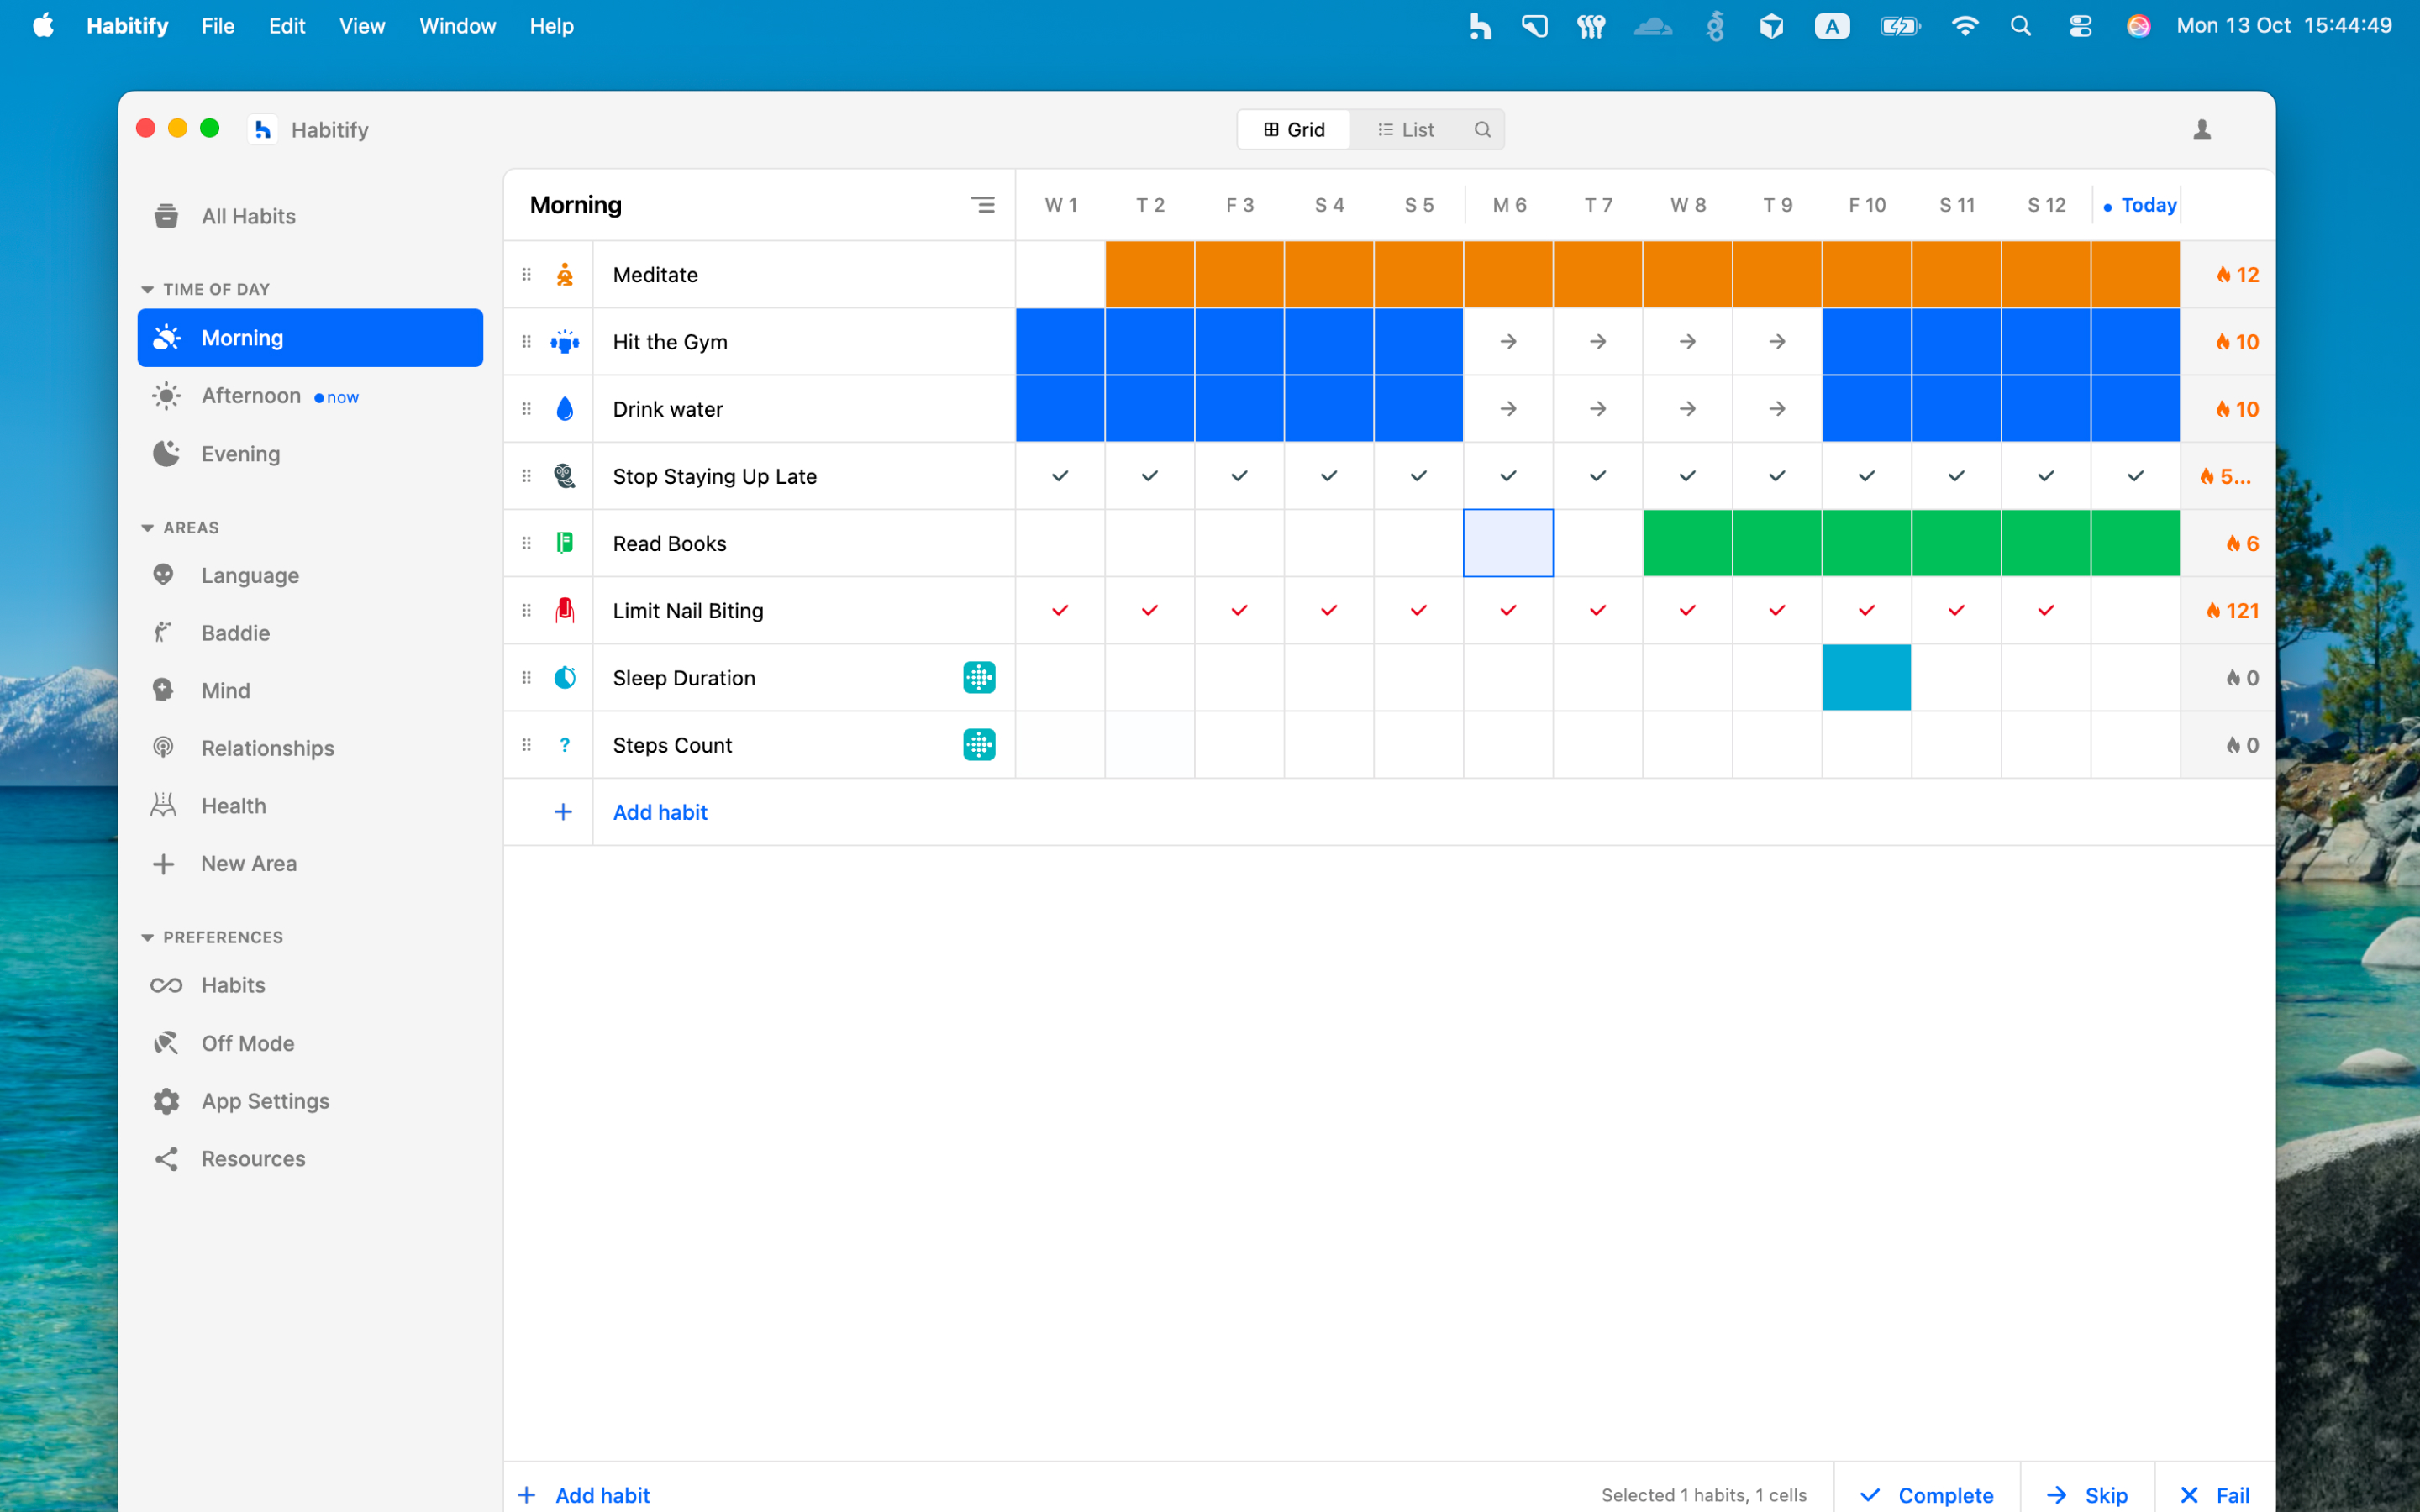Open Wi-Fi status menu
The width and height of the screenshot is (2420, 1512).
pyautogui.click(x=1964, y=26)
